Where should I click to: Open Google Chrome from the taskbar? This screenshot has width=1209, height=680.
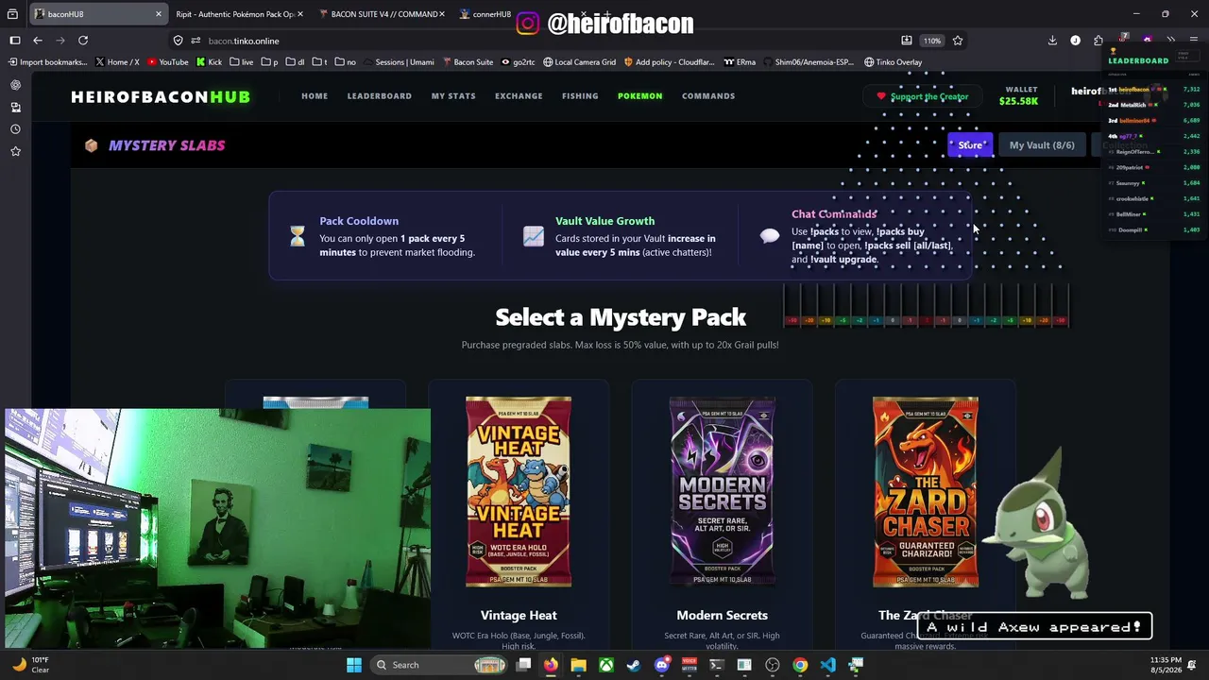(x=800, y=665)
